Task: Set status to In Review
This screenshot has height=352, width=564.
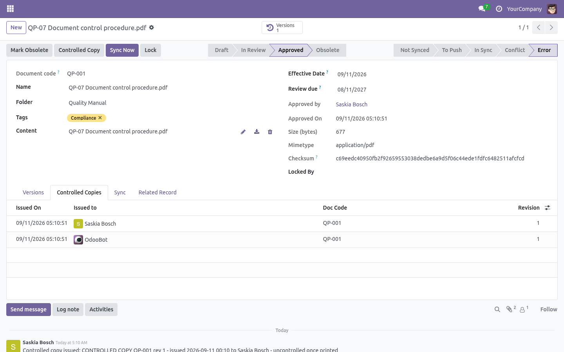Action: point(253,50)
